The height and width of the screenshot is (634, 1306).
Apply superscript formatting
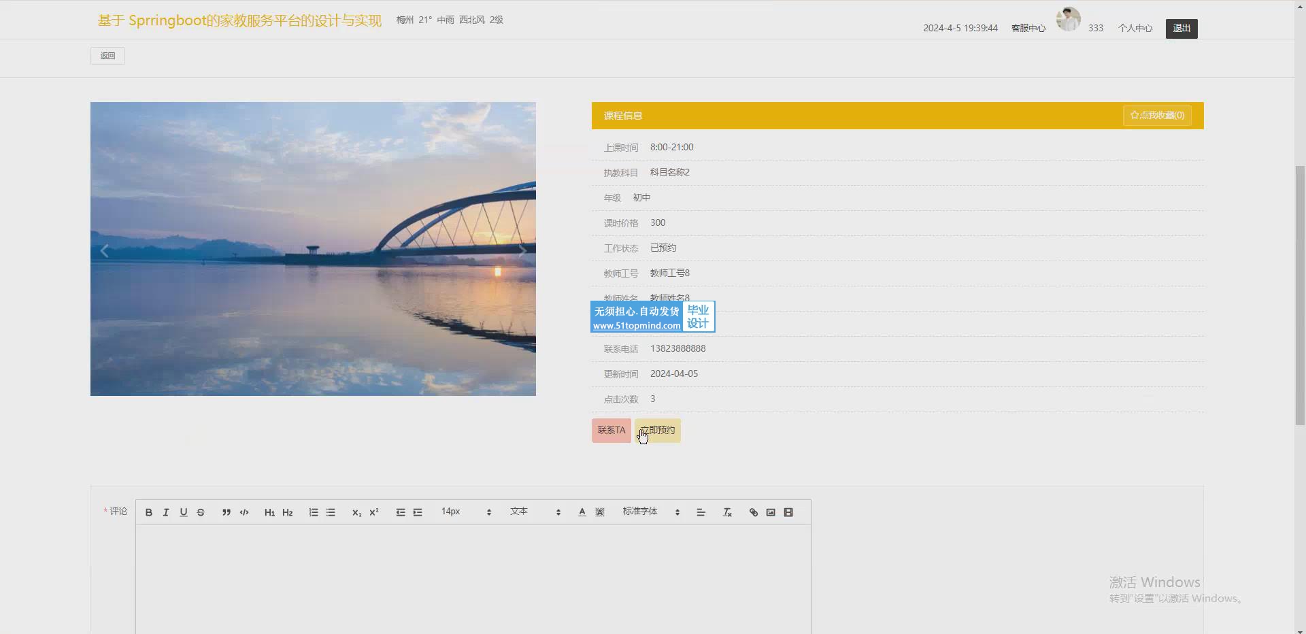point(374,512)
